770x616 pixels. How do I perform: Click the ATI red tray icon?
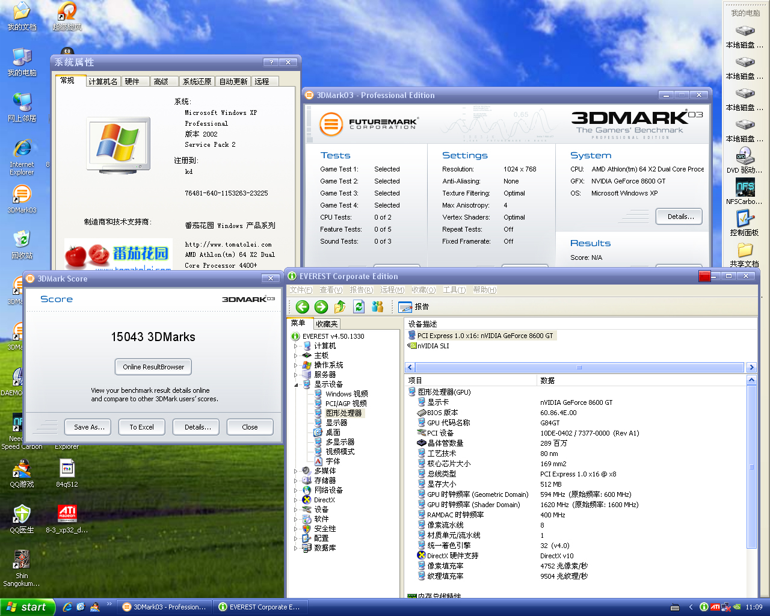click(x=715, y=607)
